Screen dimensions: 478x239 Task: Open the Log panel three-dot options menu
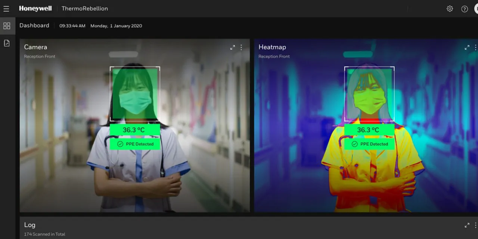click(x=475, y=225)
